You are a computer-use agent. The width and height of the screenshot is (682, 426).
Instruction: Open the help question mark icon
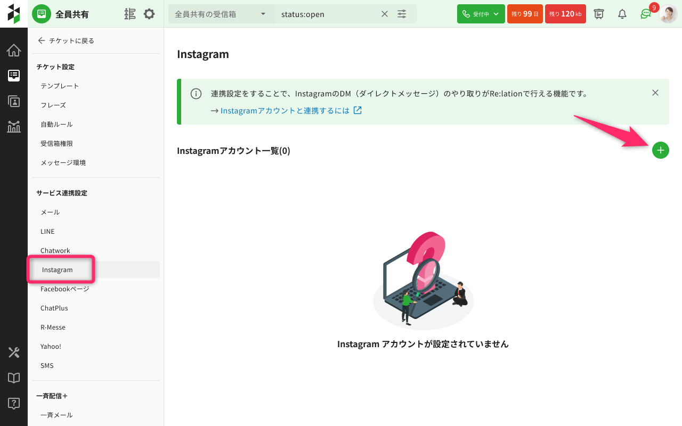pyautogui.click(x=14, y=403)
